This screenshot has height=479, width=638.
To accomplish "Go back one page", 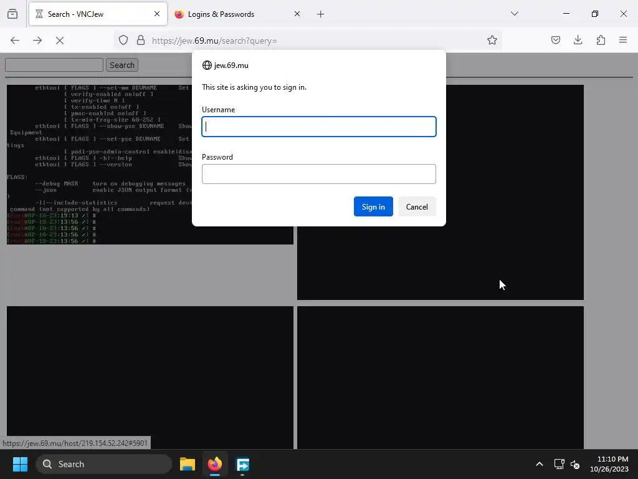I will coord(15,41).
